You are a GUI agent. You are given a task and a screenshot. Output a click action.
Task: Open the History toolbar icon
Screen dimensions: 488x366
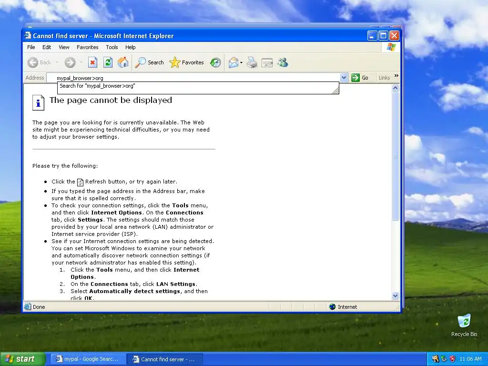(x=215, y=62)
